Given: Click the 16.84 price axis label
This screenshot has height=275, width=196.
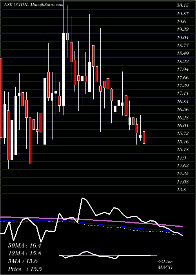Looking at the screenshot, I should 183,102.
